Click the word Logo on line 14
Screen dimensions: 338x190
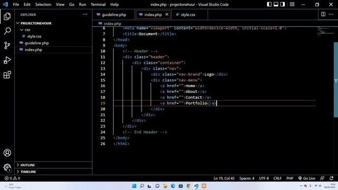pyautogui.click(x=209, y=74)
